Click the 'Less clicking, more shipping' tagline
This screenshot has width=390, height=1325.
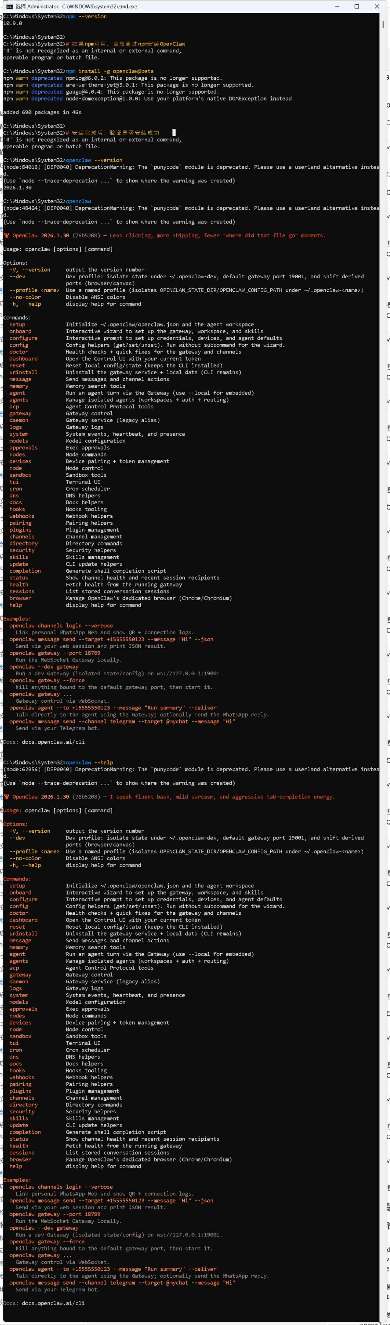[217, 236]
